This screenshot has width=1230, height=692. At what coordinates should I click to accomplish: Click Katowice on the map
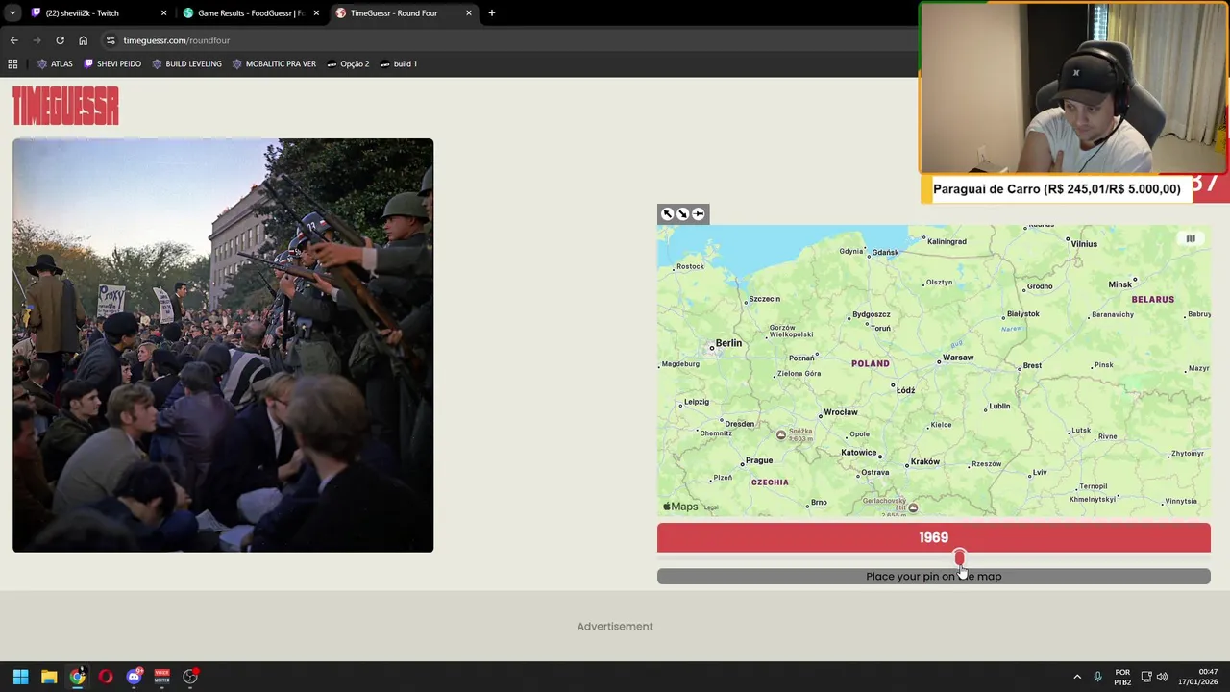pos(858,453)
